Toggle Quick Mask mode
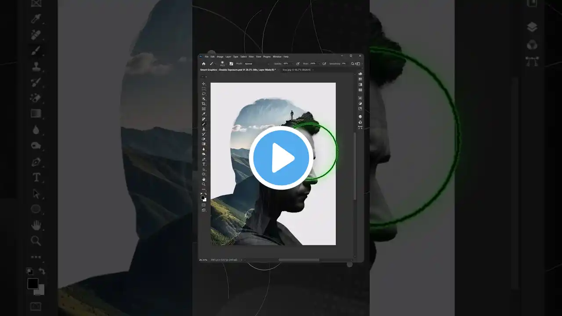The image size is (562, 316). click(204, 205)
